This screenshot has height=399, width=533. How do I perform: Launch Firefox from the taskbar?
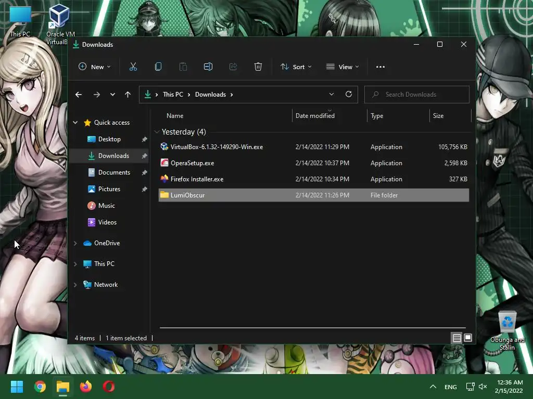coord(86,387)
